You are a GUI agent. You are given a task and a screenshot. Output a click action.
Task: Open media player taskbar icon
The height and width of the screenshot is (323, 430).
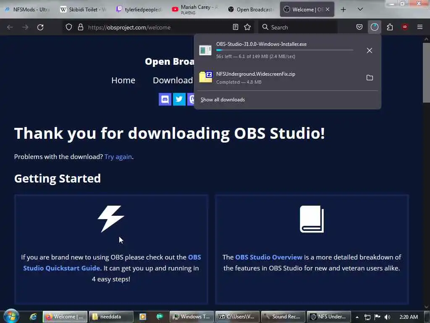pyautogui.click(x=143, y=317)
